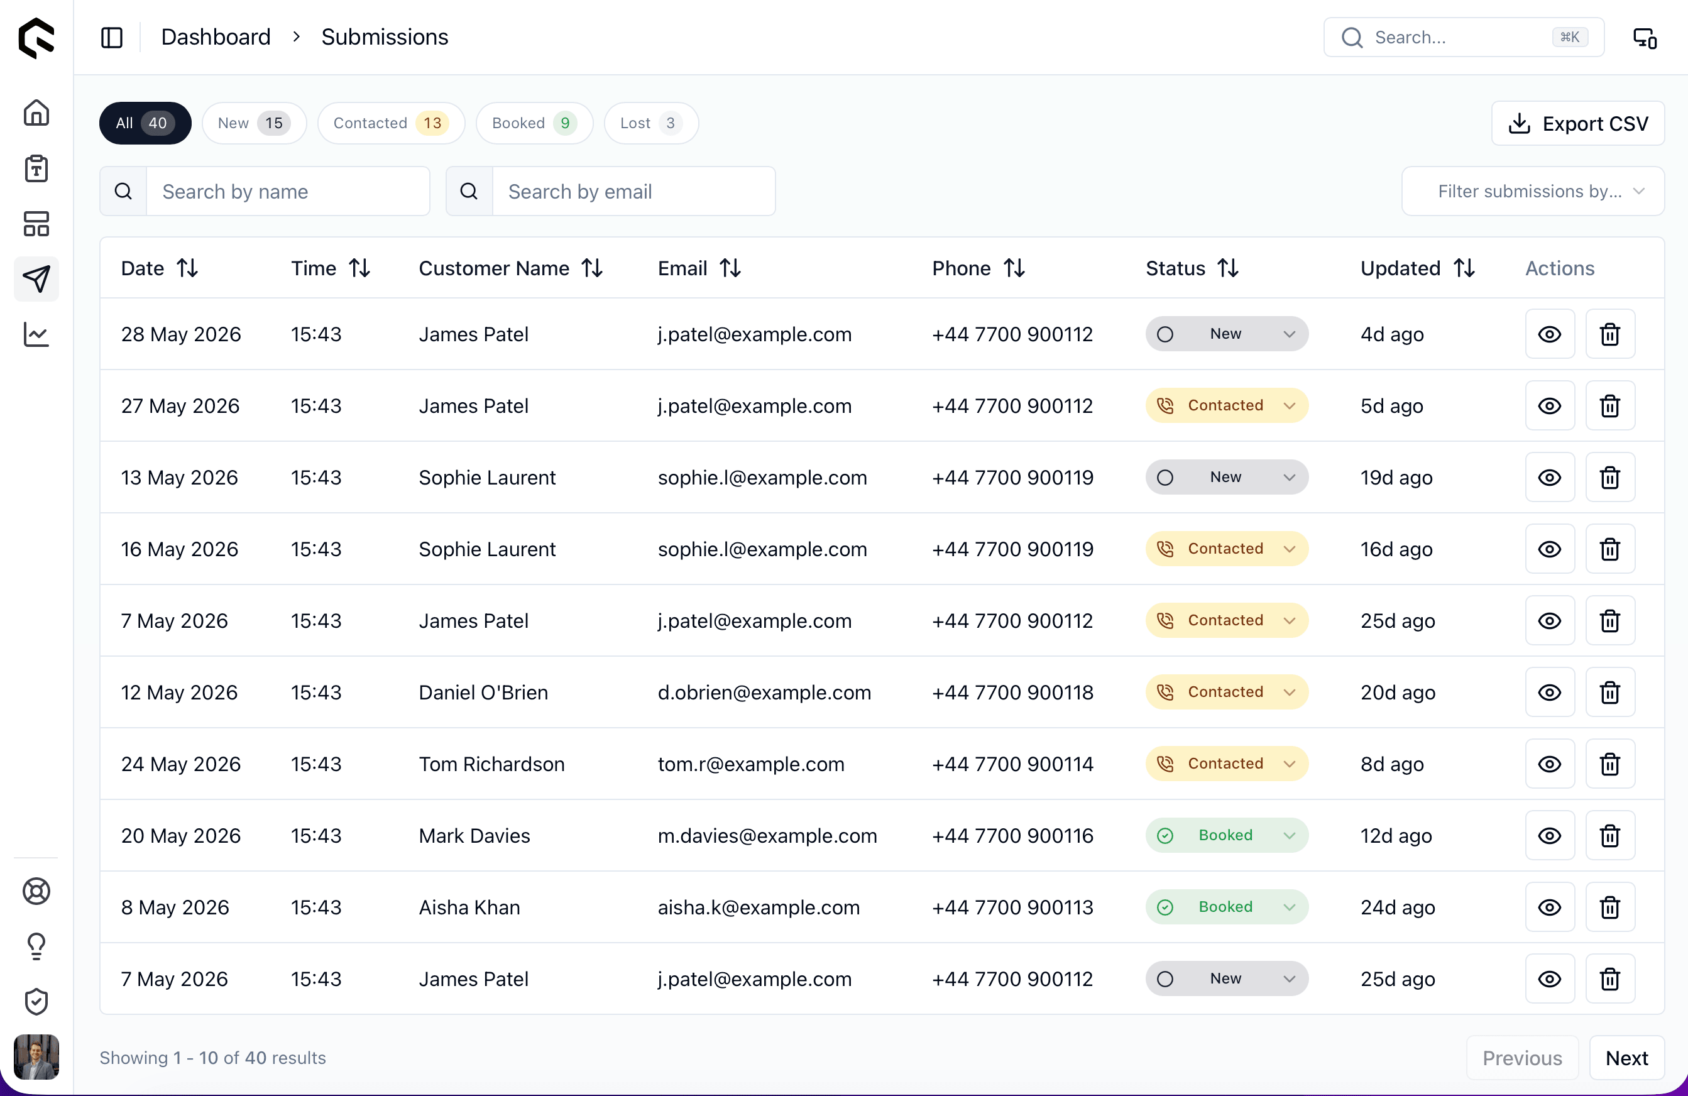This screenshot has height=1096, width=1688.
Task: Change Daniel O'Brien's Contacted status dropdown
Action: click(1227, 693)
